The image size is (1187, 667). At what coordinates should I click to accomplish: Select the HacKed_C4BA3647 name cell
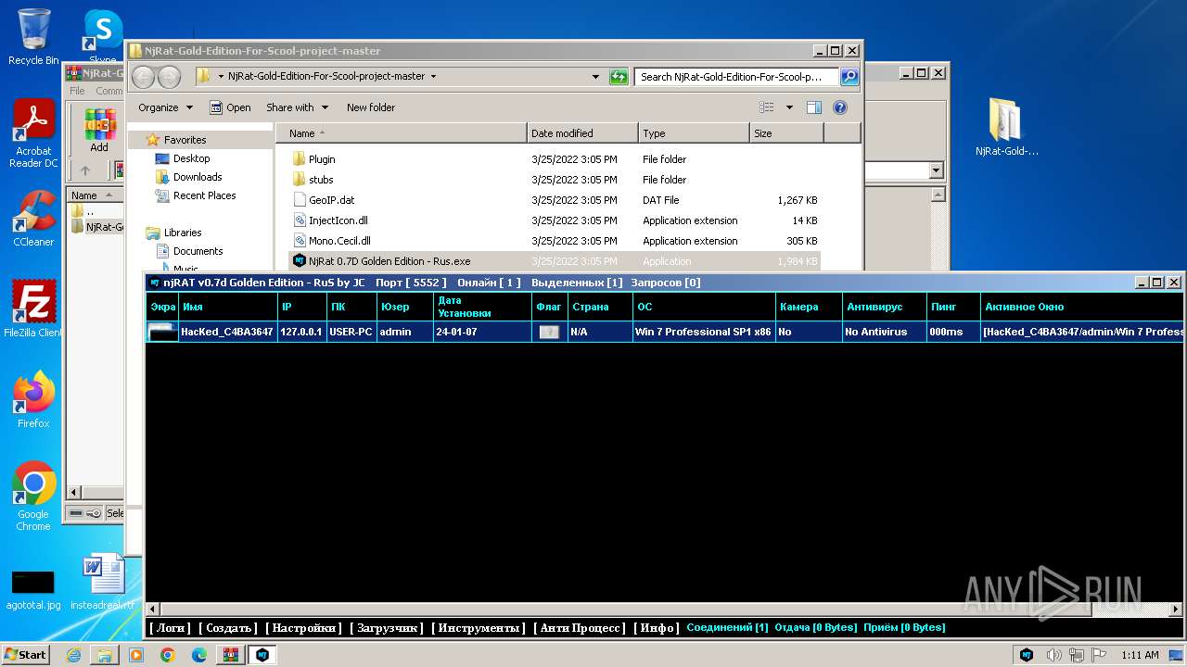(x=227, y=332)
